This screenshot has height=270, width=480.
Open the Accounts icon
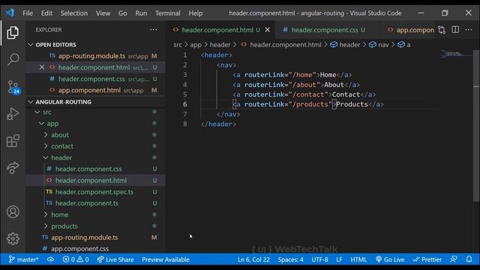13,211
